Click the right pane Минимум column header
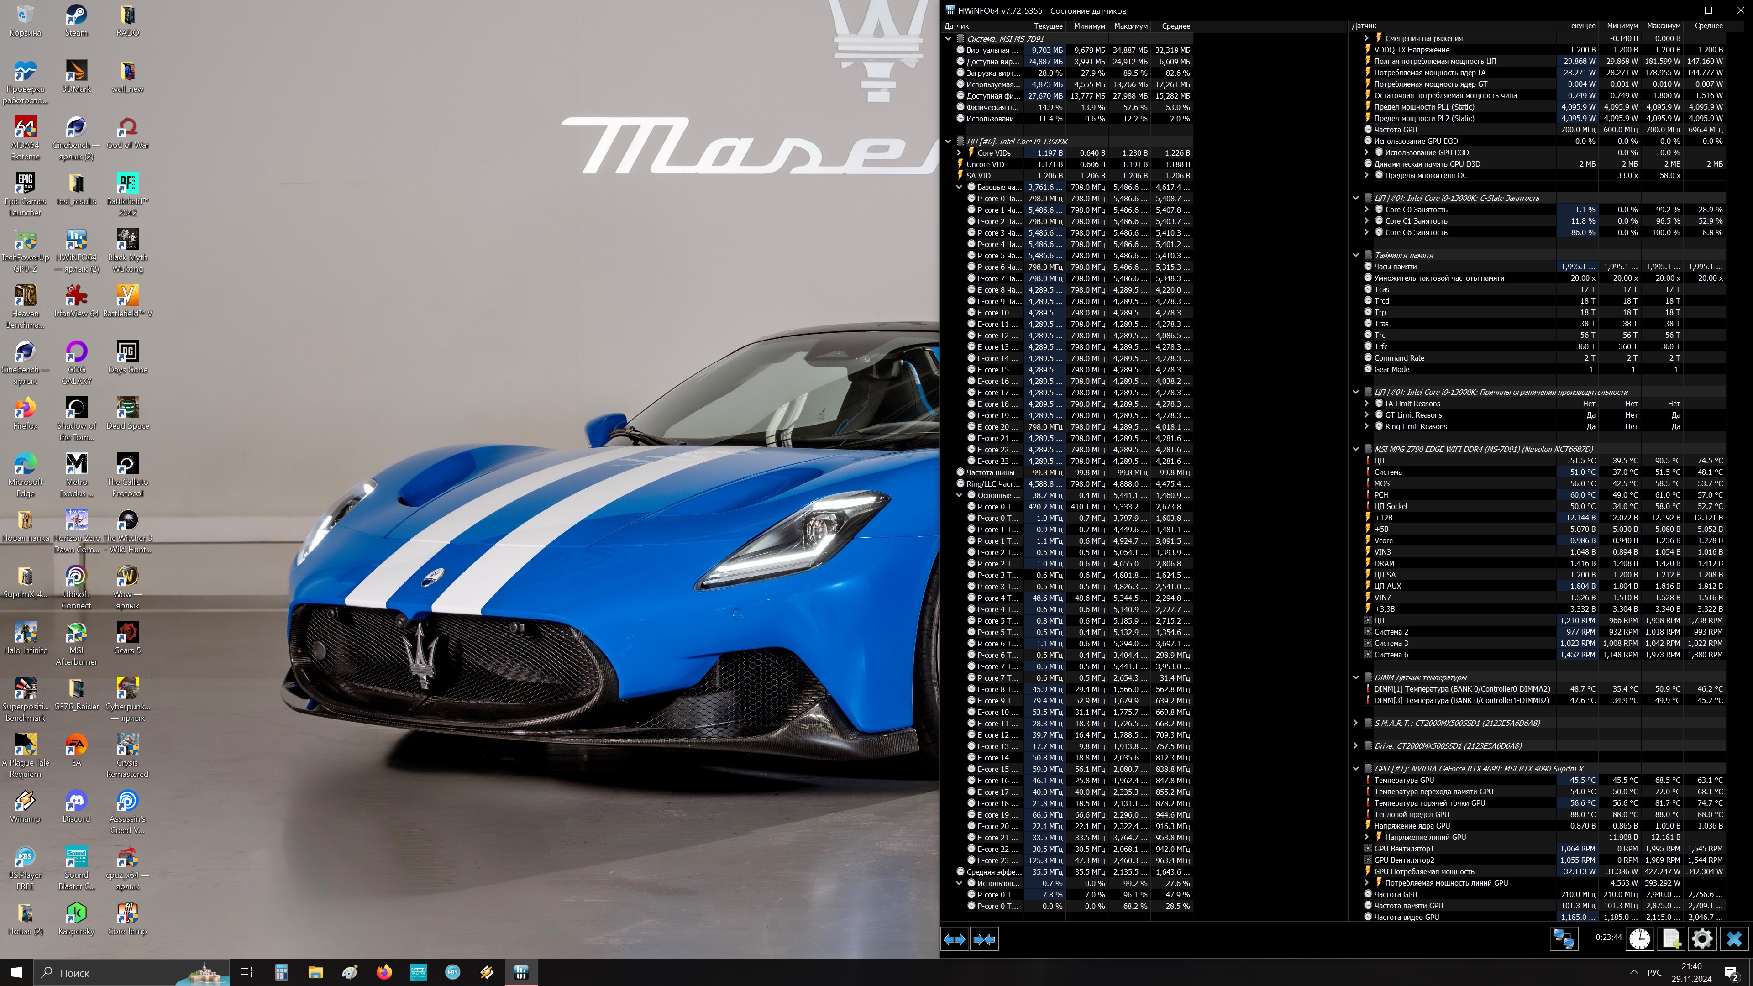 1622,26
